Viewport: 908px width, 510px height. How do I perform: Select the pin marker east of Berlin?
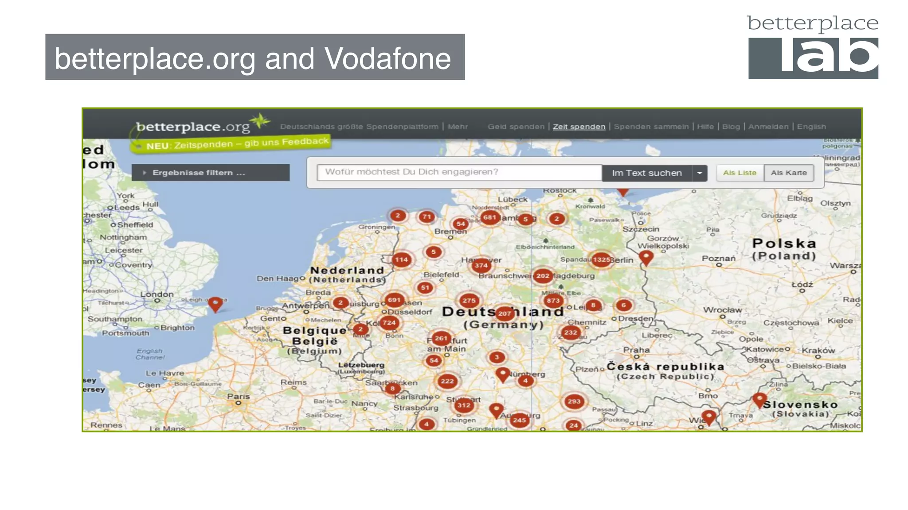tap(646, 258)
